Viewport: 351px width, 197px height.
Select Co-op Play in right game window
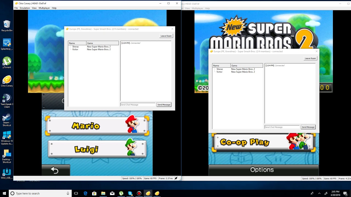click(264, 142)
